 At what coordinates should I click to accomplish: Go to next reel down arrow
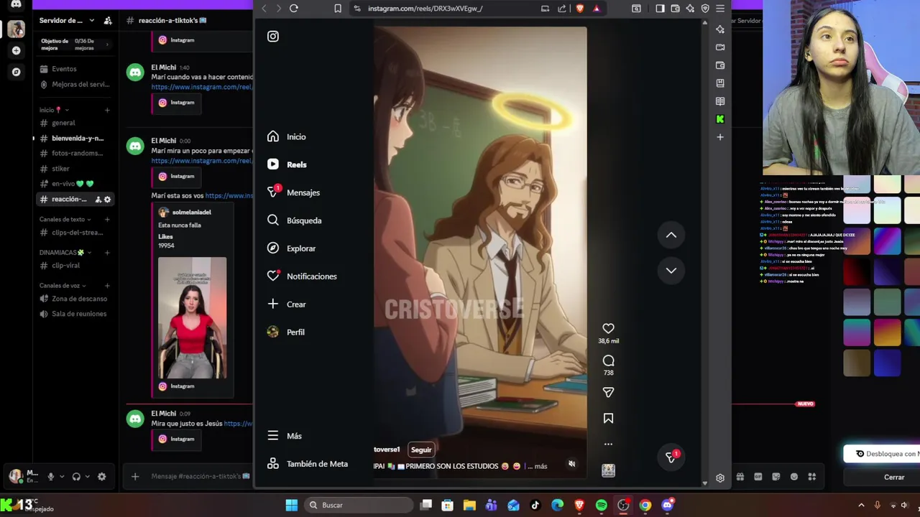click(x=671, y=270)
